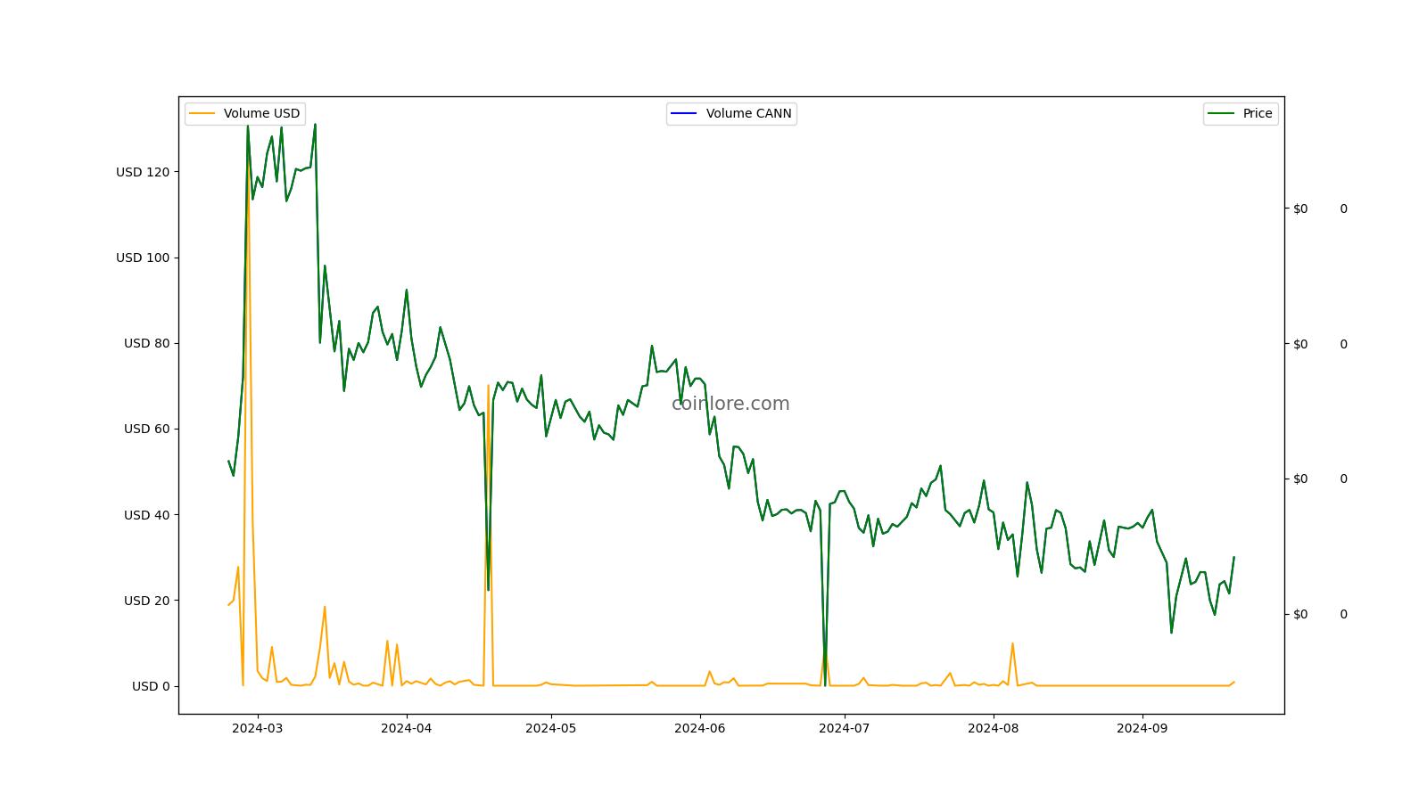Screen dimensions: 1427x802
Task: Click the Price legend entry
Action: [x=1241, y=113]
